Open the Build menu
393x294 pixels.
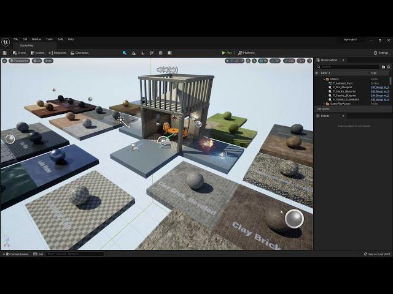60,39
